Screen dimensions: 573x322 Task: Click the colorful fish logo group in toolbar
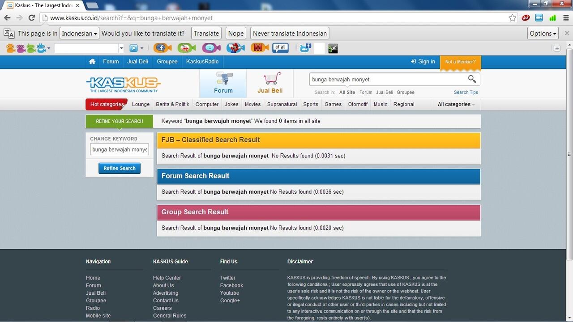point(26,48)
